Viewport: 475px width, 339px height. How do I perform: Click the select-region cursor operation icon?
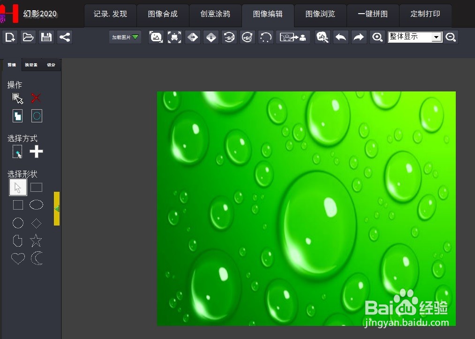[x=17, y=98]
